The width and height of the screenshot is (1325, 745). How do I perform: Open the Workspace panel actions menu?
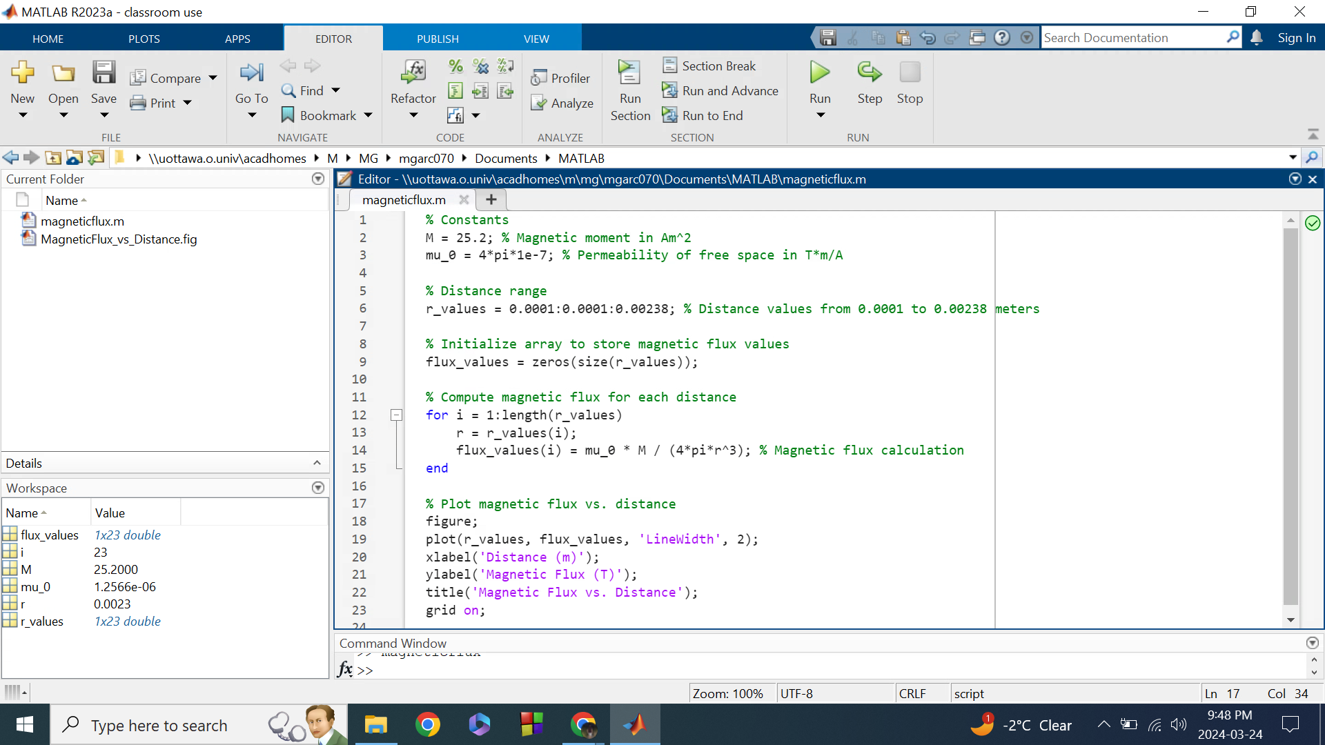tap(317, 488)
